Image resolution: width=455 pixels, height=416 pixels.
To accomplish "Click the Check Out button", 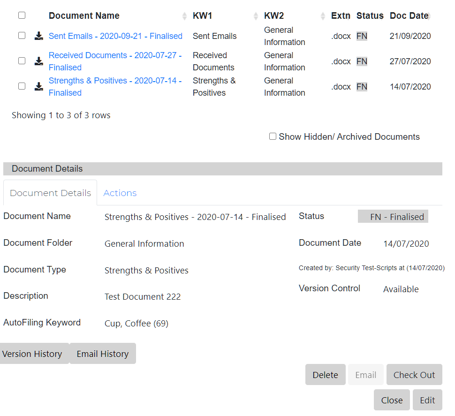I will coord(414,375).
